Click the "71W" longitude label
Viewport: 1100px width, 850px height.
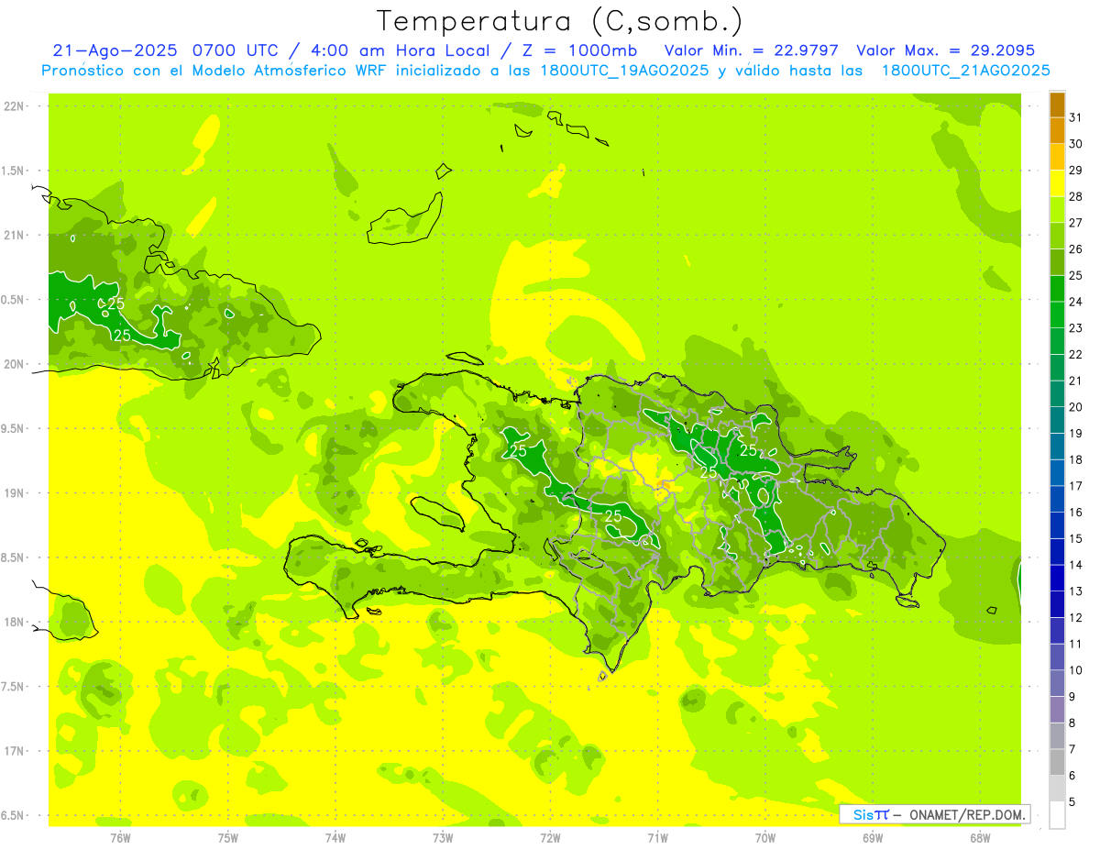pyautogui.click(x=657, y=837)
